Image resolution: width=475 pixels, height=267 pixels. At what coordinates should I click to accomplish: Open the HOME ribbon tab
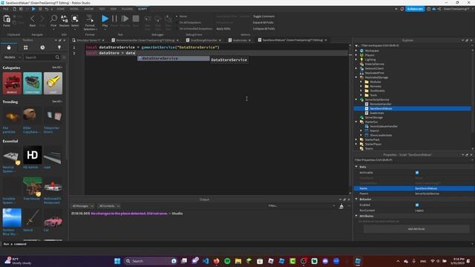coord(61,9)
